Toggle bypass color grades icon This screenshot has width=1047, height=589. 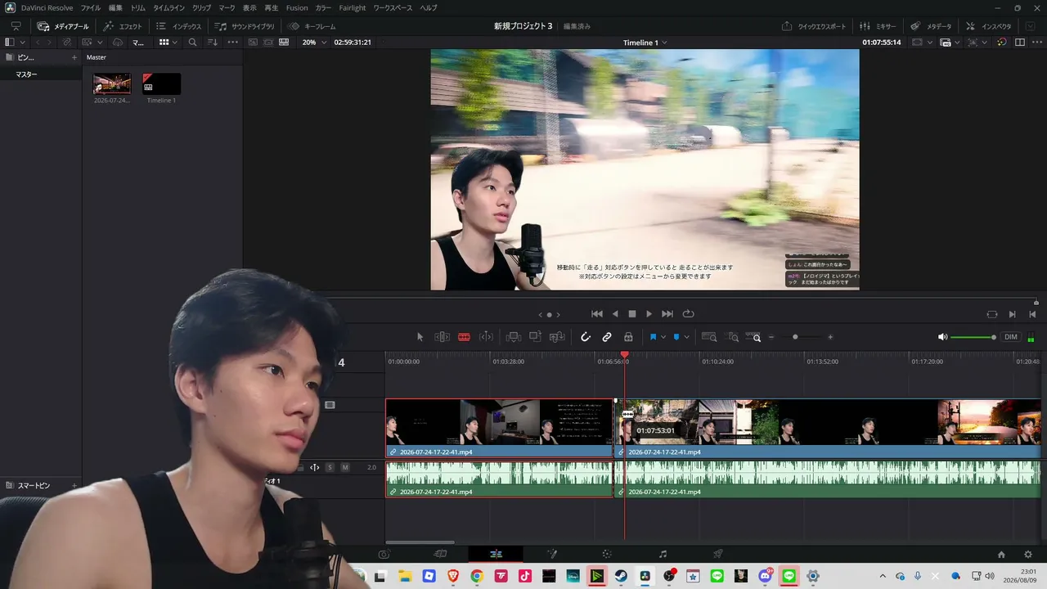point(1002,43)
